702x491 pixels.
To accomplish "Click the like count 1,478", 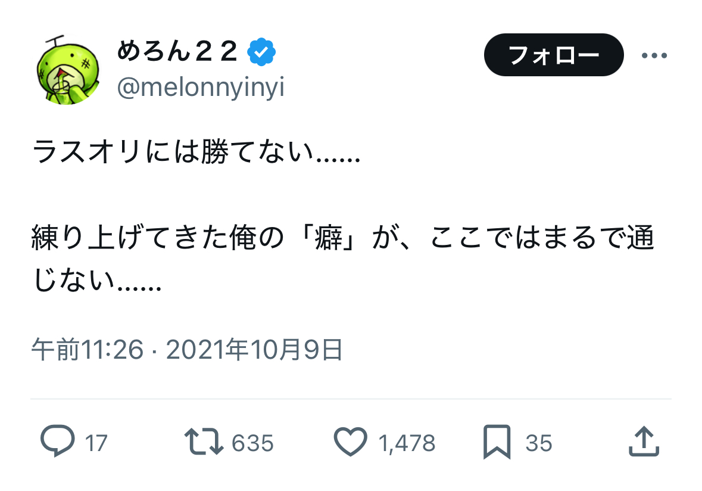I will tap(407, 443).
